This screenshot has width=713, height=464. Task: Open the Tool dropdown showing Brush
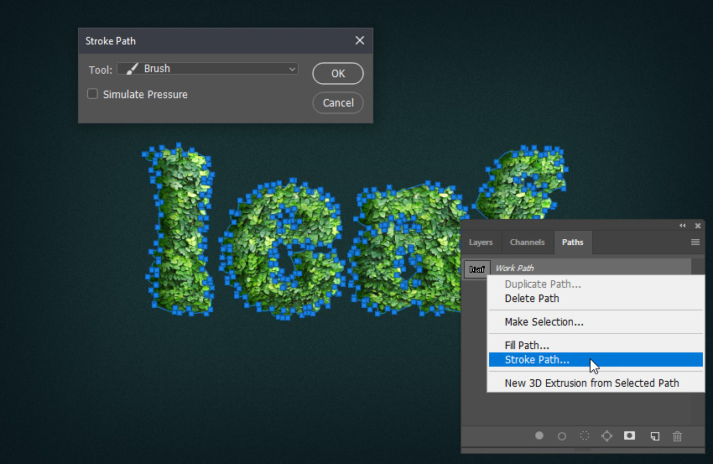click(x=207, y=69)
